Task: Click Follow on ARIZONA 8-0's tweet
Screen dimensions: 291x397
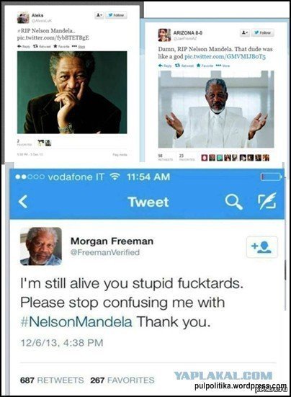Action: pos(262,32)
